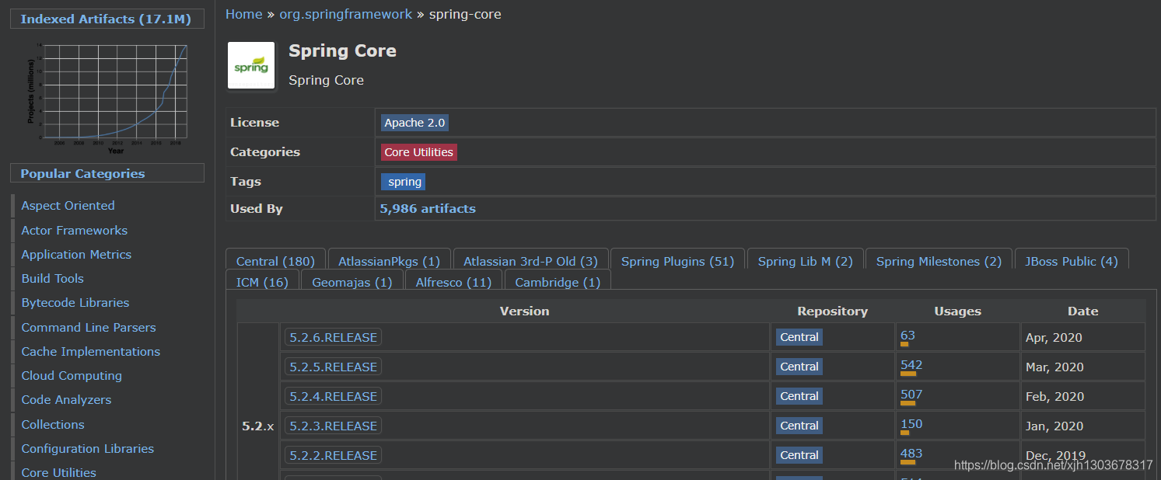Click the Date column header

[1082, 311]
